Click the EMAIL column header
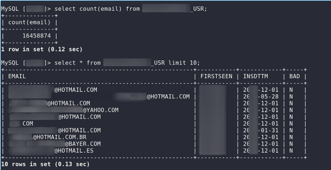This screenshot has height=170, width=331. [x=17, y=77]
